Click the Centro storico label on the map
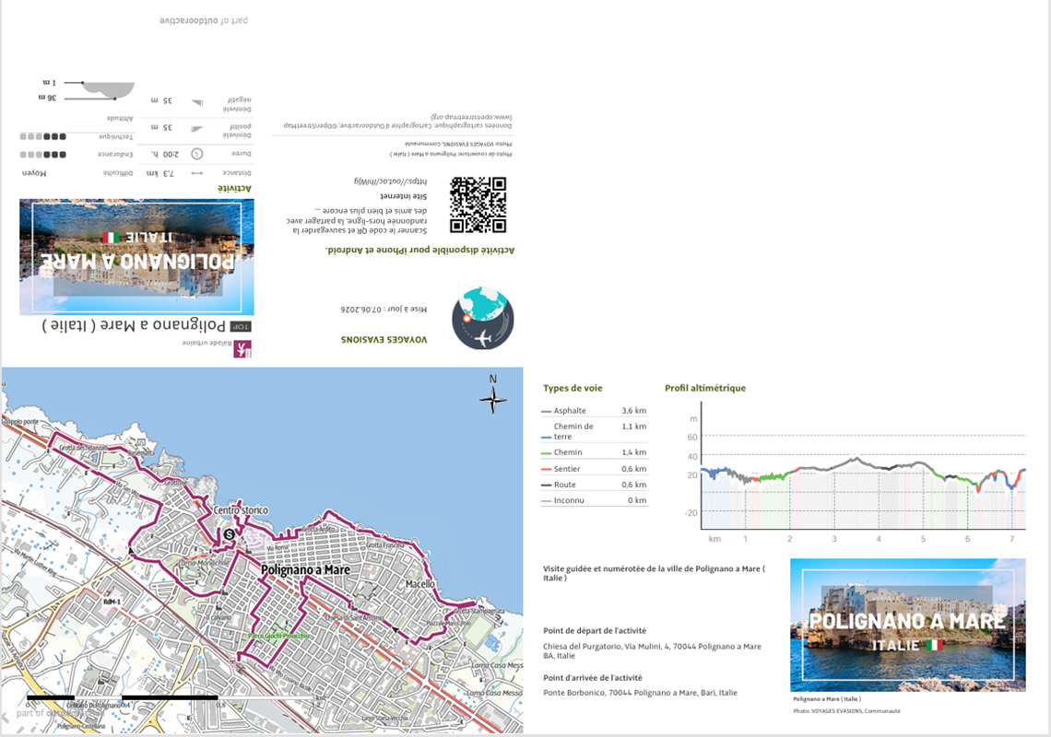This screenshot has width=1051, height=737. [241, 509]
